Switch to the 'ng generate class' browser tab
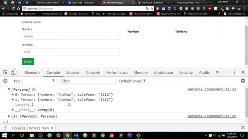This screenshot has height=139, width=248. coord(188,3)
